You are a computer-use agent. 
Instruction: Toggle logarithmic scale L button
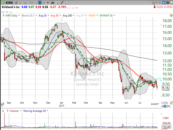[165, 106]
